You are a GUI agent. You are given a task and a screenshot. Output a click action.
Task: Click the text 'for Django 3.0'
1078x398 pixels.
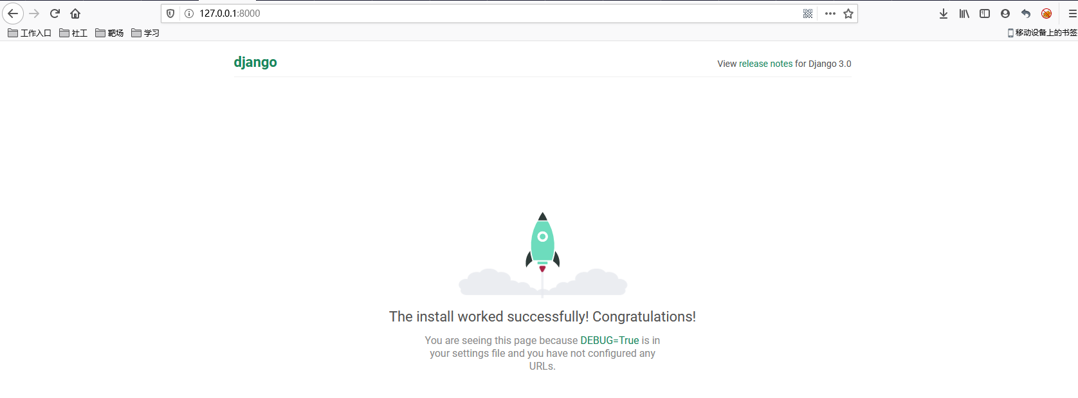click(x=823, y=64)
